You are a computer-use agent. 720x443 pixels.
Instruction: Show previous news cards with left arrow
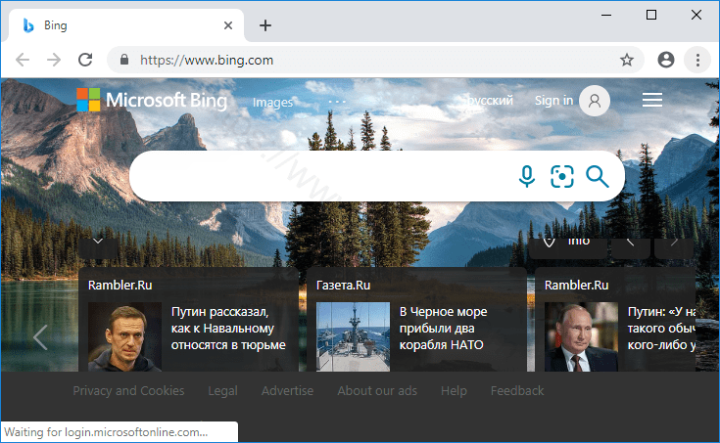pos(40,337)
